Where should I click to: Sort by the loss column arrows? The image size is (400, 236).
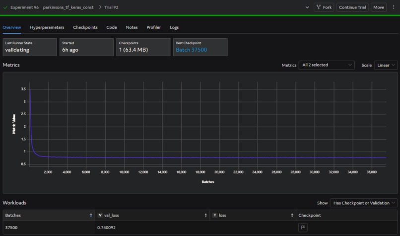(292, 215)
